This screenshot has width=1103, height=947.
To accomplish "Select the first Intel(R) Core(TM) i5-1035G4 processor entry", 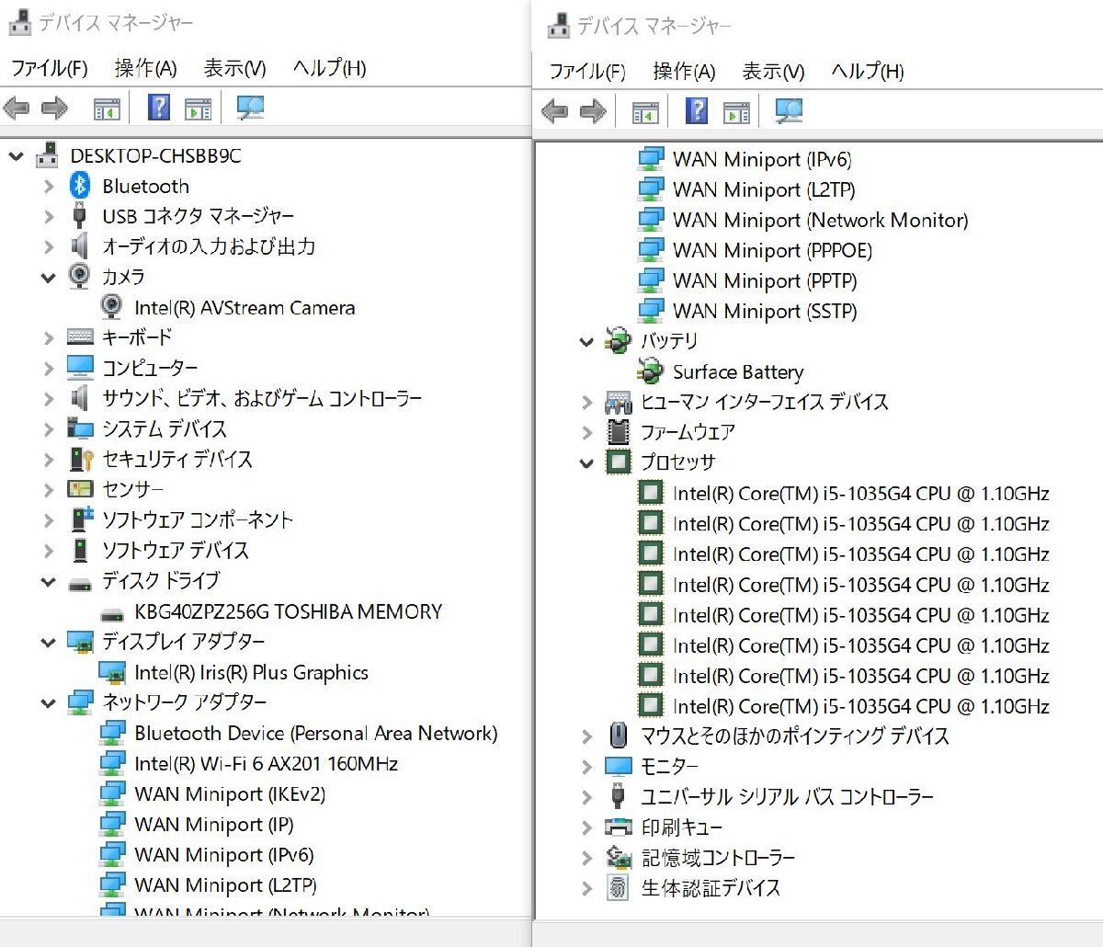I will point(860,493).
